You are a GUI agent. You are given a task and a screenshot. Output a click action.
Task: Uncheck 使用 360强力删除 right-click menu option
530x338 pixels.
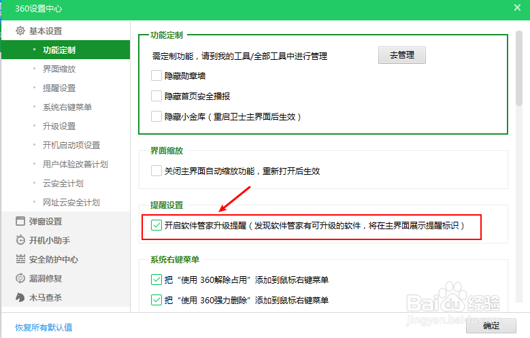[x=156, y=300]
